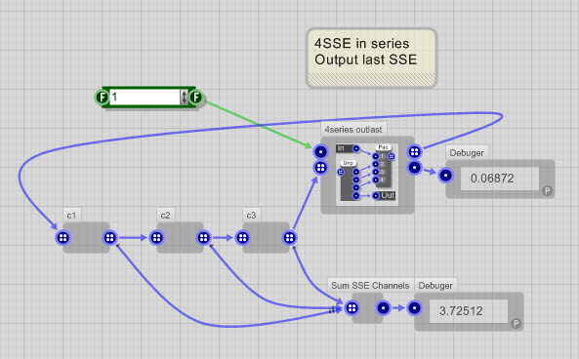Click the c3 node output port
Image resolution: width=579 pixels, height=359 pixels.
click(x=289, y=238)
